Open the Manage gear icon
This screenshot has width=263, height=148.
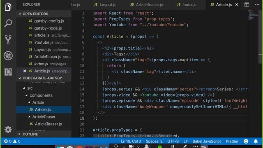coord(8,129)
